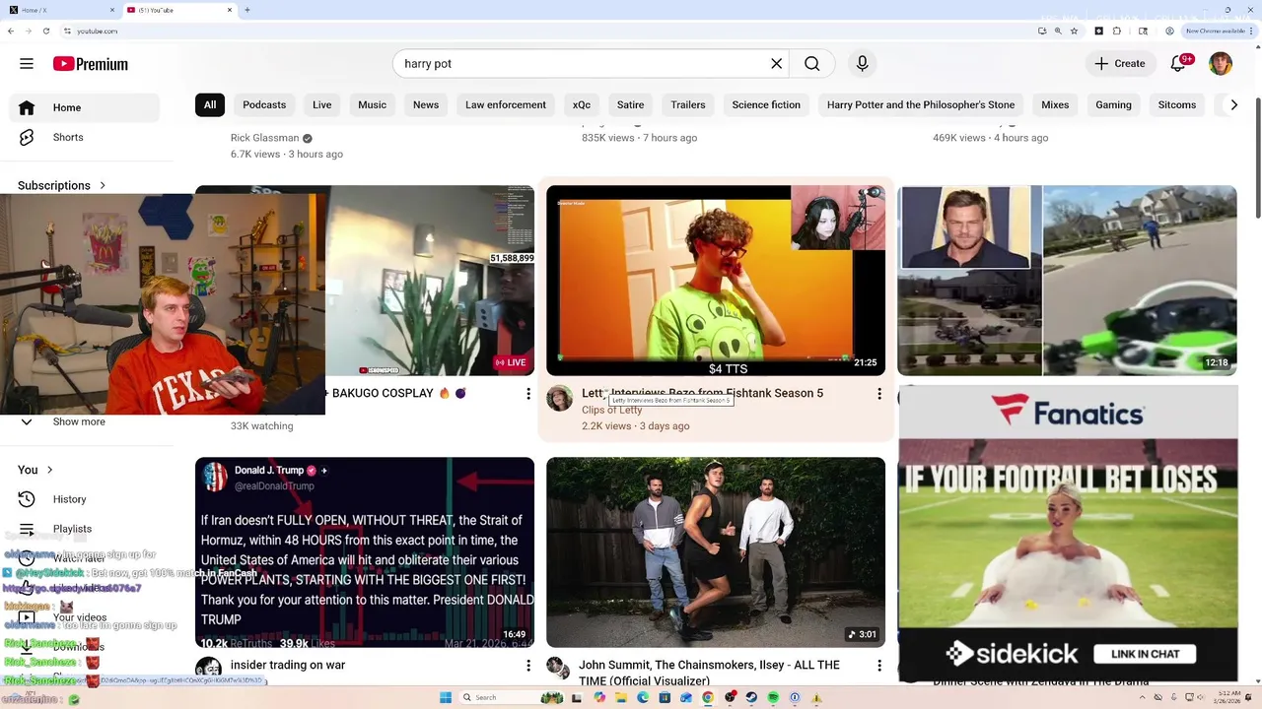
Task: Select the Live filter chip
Action: point(322,105)
